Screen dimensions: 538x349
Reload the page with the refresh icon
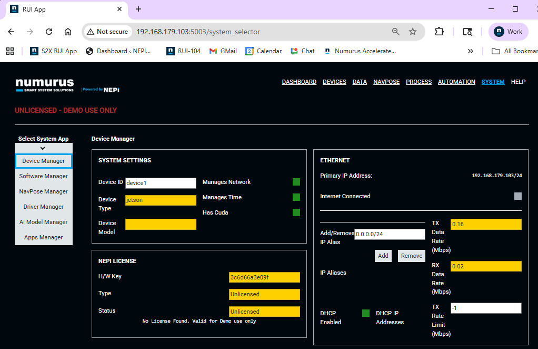tap(49, 32)
